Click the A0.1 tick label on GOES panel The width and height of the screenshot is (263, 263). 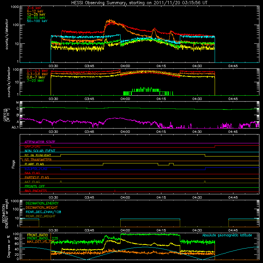click(x=15, y=127)
